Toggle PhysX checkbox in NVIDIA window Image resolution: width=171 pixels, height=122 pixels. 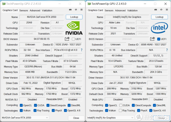(x=53, y=111)
